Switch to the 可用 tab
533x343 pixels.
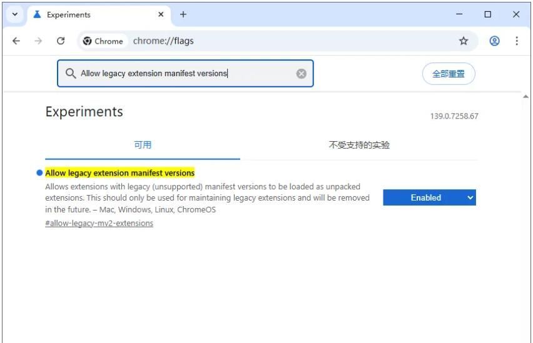143,146
